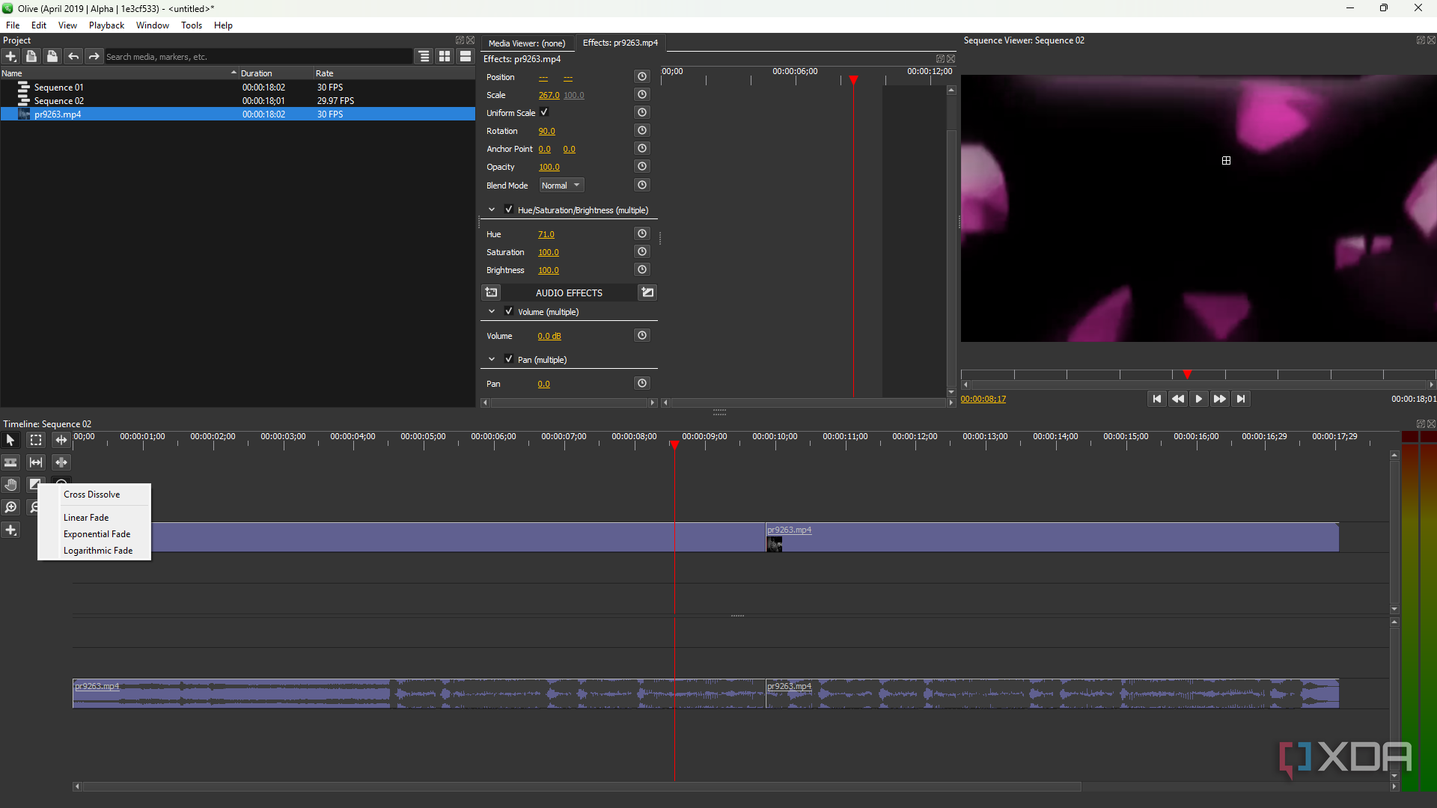This screenshot has width=1437, height=808.
Task: Toggle the Uniform Scale checkbox
Action: pyautogui.click(x=545, y=112)
